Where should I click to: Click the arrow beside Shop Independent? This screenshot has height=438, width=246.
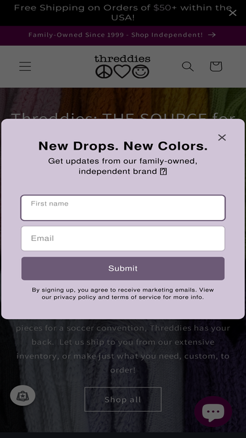(212, 35)
